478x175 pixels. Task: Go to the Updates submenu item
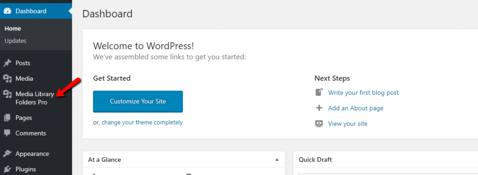click(x=15, y=41)
